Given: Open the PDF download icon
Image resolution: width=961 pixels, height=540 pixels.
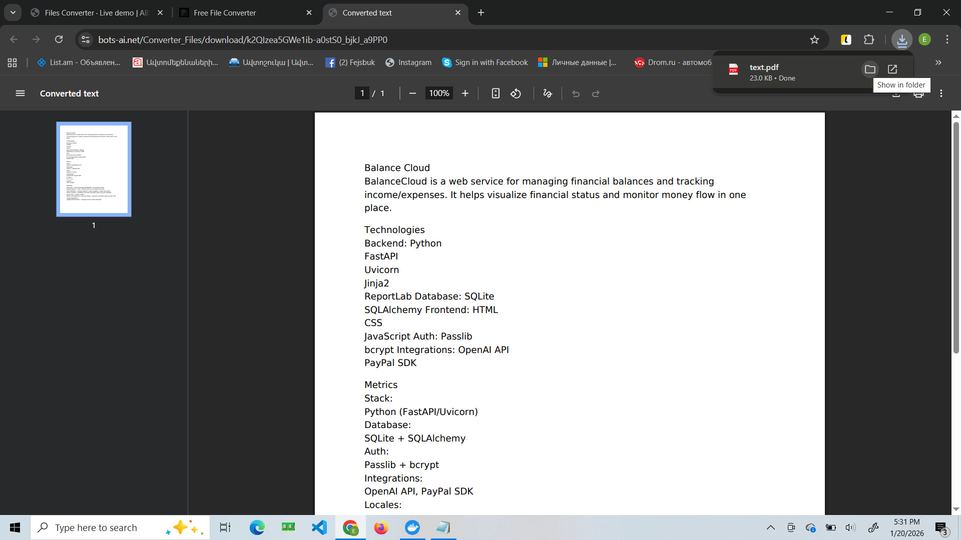Looking at the screenshot, I should 895,93.
